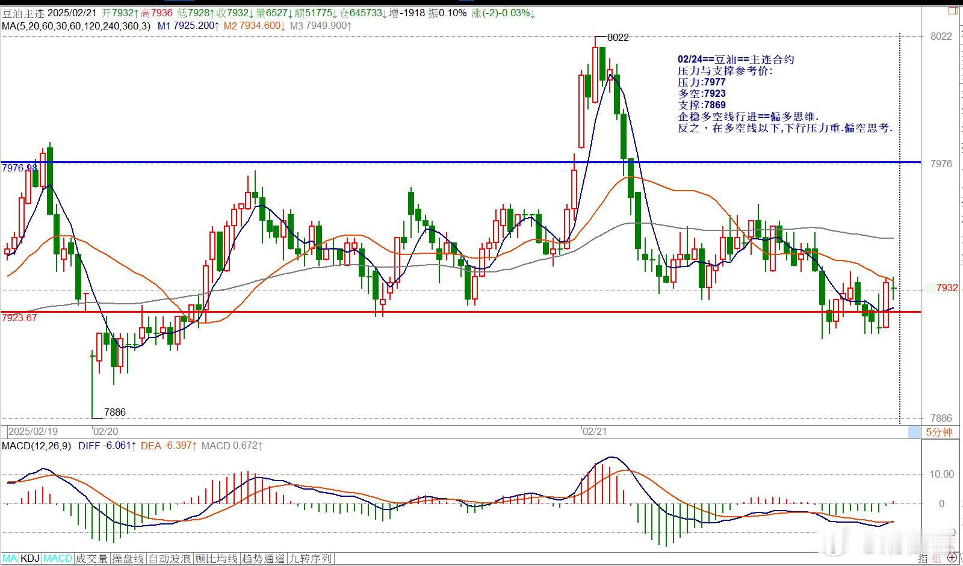Select the 顾比均线 indicator tab
The height and width of the screenshot is (566, 963).
point(217,559)
